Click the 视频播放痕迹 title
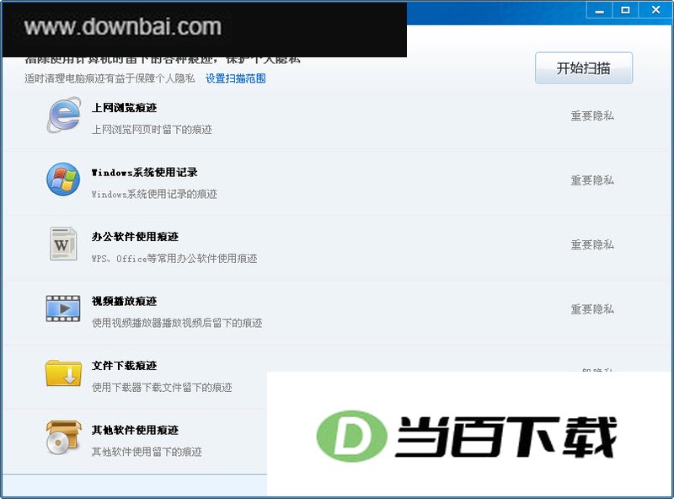The image size is (674, 499). [124, 301]
